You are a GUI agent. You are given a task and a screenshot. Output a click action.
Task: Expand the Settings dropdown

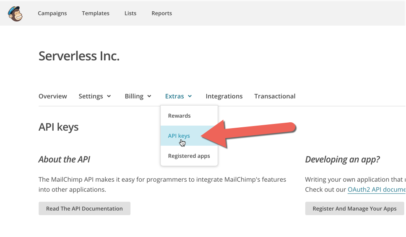pyautogui.click(x=95, y=96)
